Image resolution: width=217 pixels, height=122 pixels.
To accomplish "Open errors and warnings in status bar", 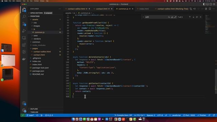I will [x=49, y=115].
